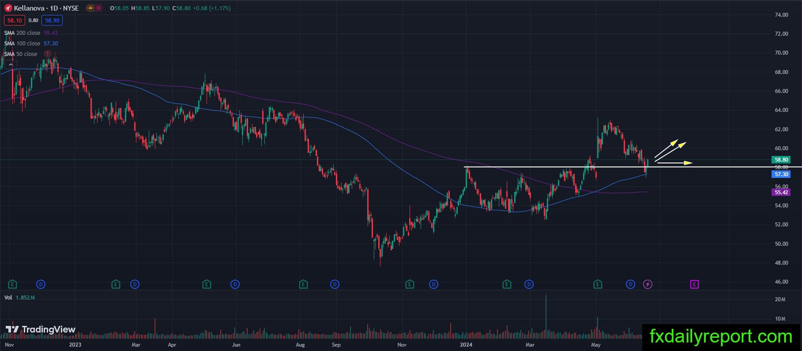
Task: Open the dividend marker at March 2024
Action: coord(529,284)
